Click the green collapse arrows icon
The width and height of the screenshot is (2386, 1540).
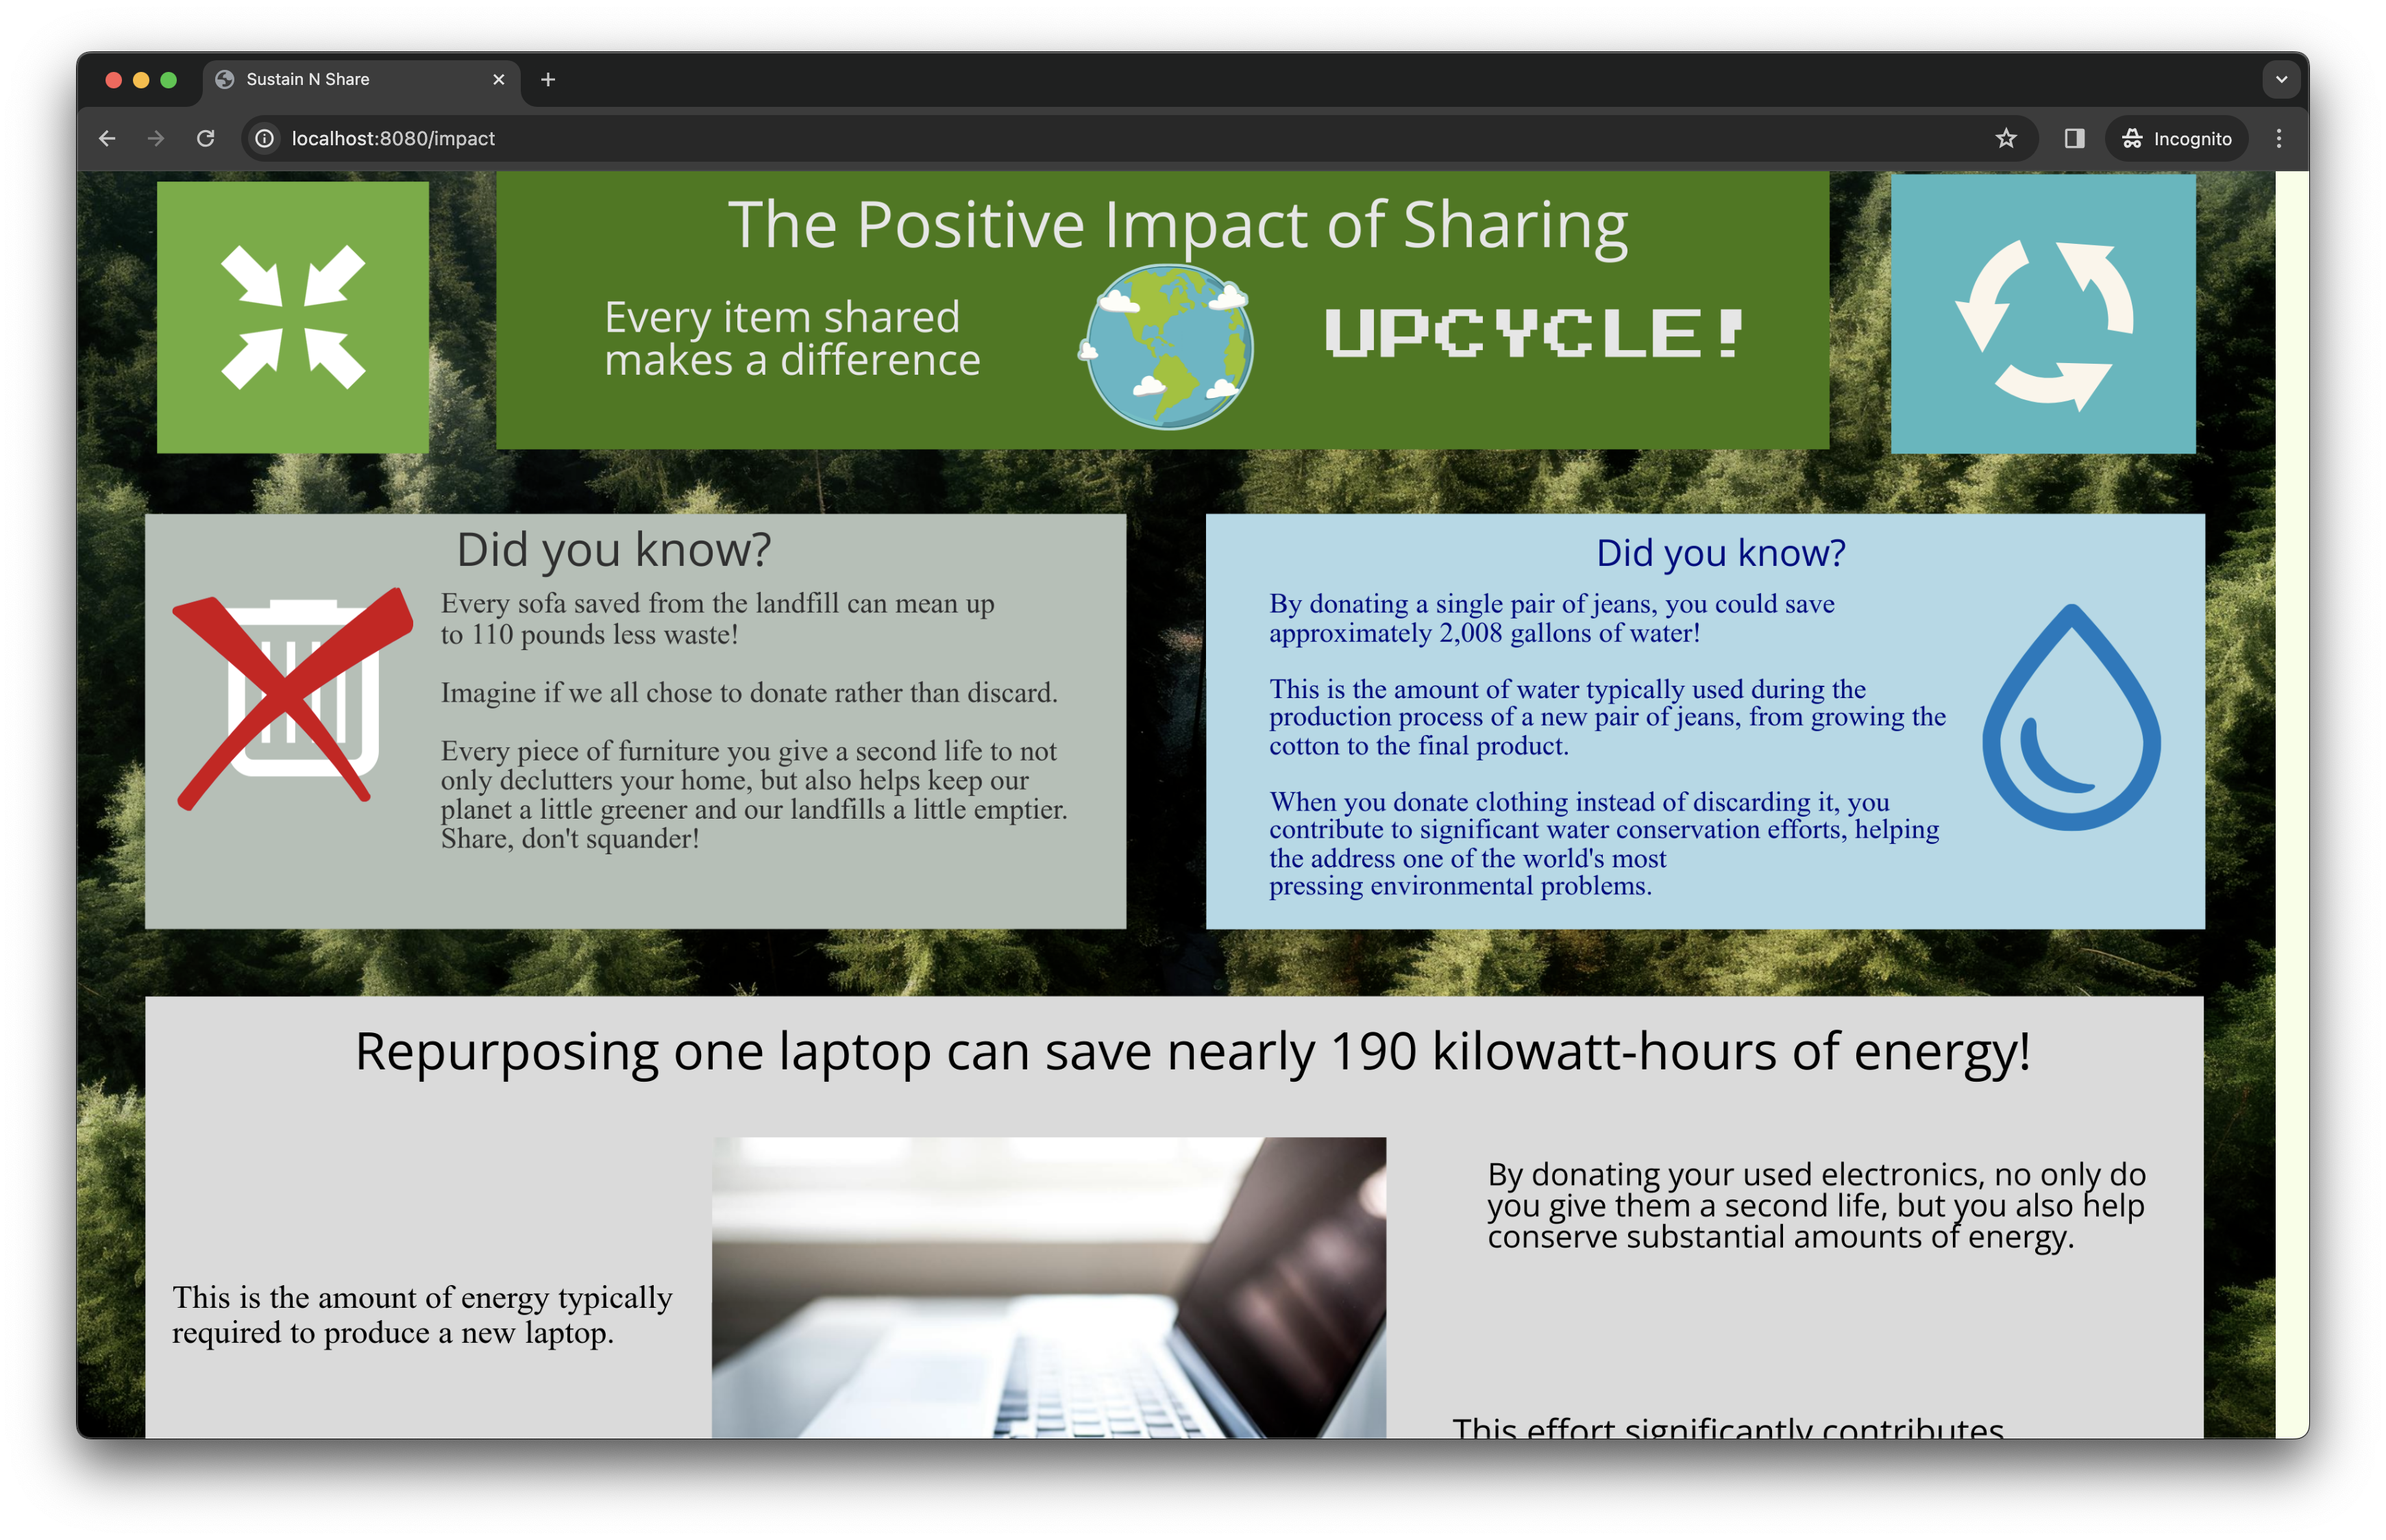pyautogui.click(x=292, y=316)
